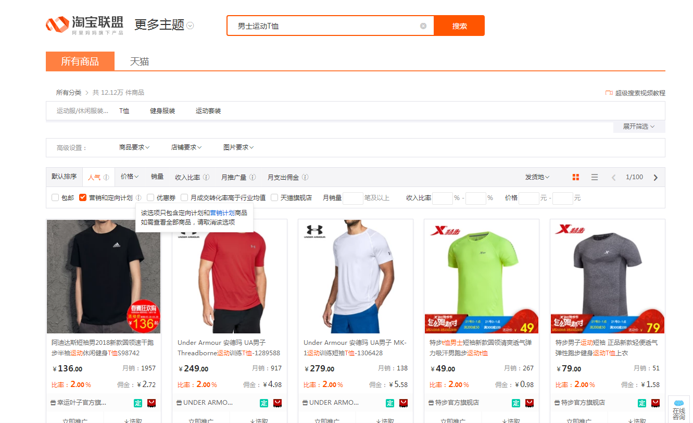693x423 pixels.
Task: Open the neon green Xtep shirt thumbnail
Action: 482,277
